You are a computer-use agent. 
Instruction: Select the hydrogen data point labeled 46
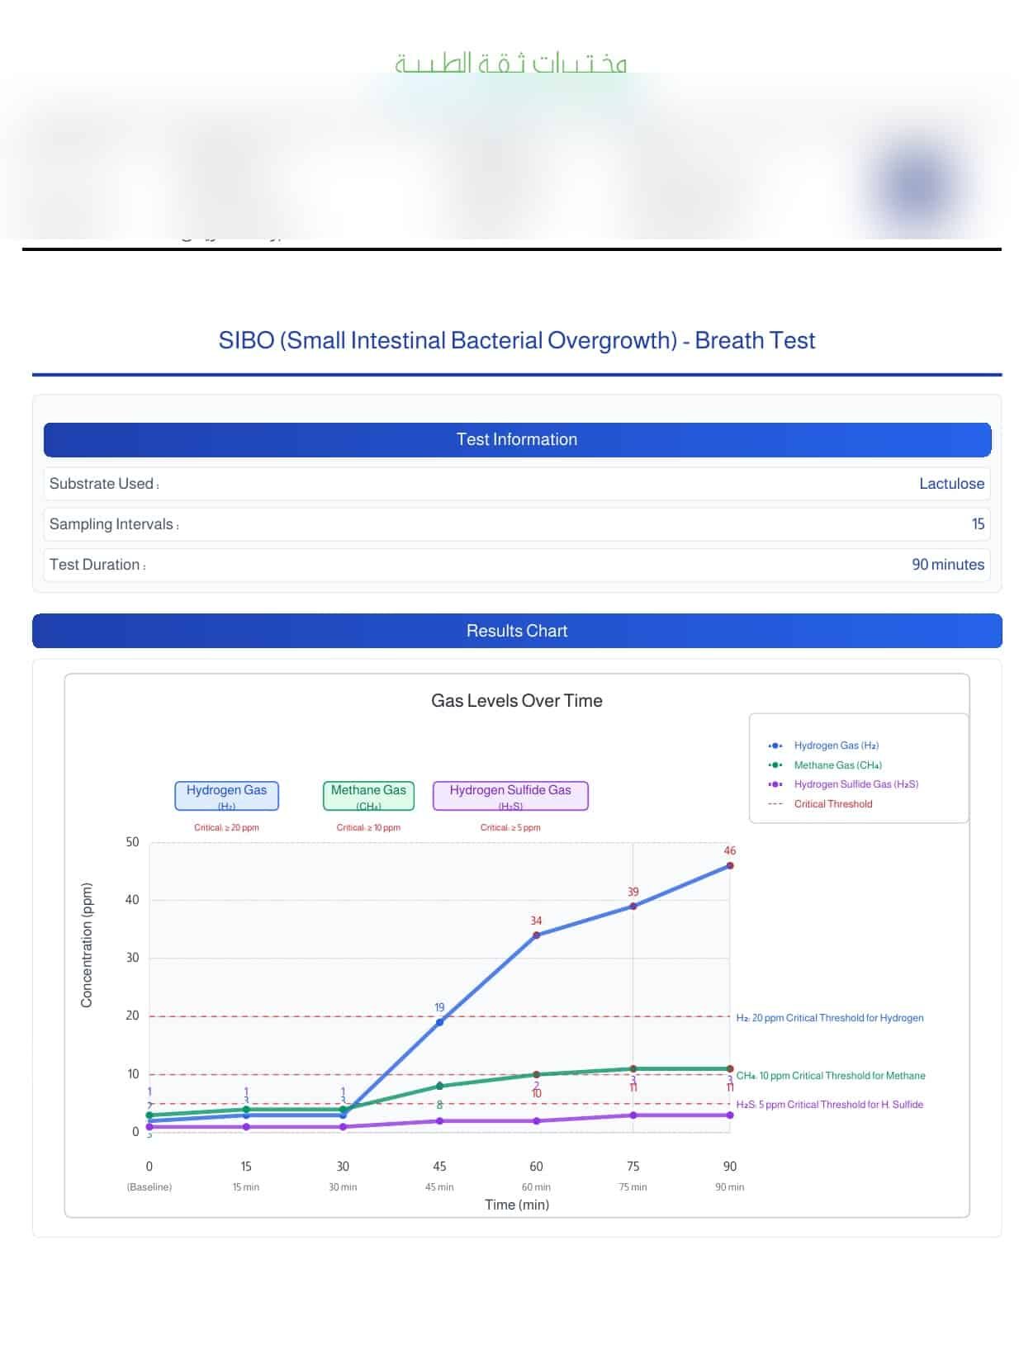click(x=730, y=866)
